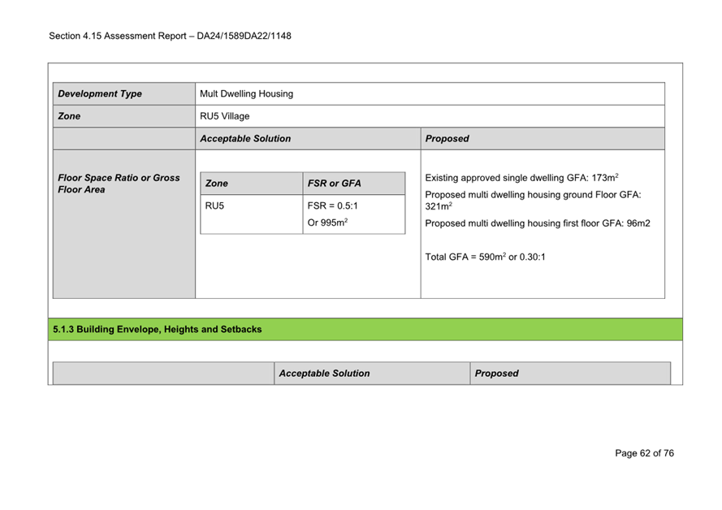
Task: Click the Section 4.15 Assessment Report header text
Action: coord(170,36)
